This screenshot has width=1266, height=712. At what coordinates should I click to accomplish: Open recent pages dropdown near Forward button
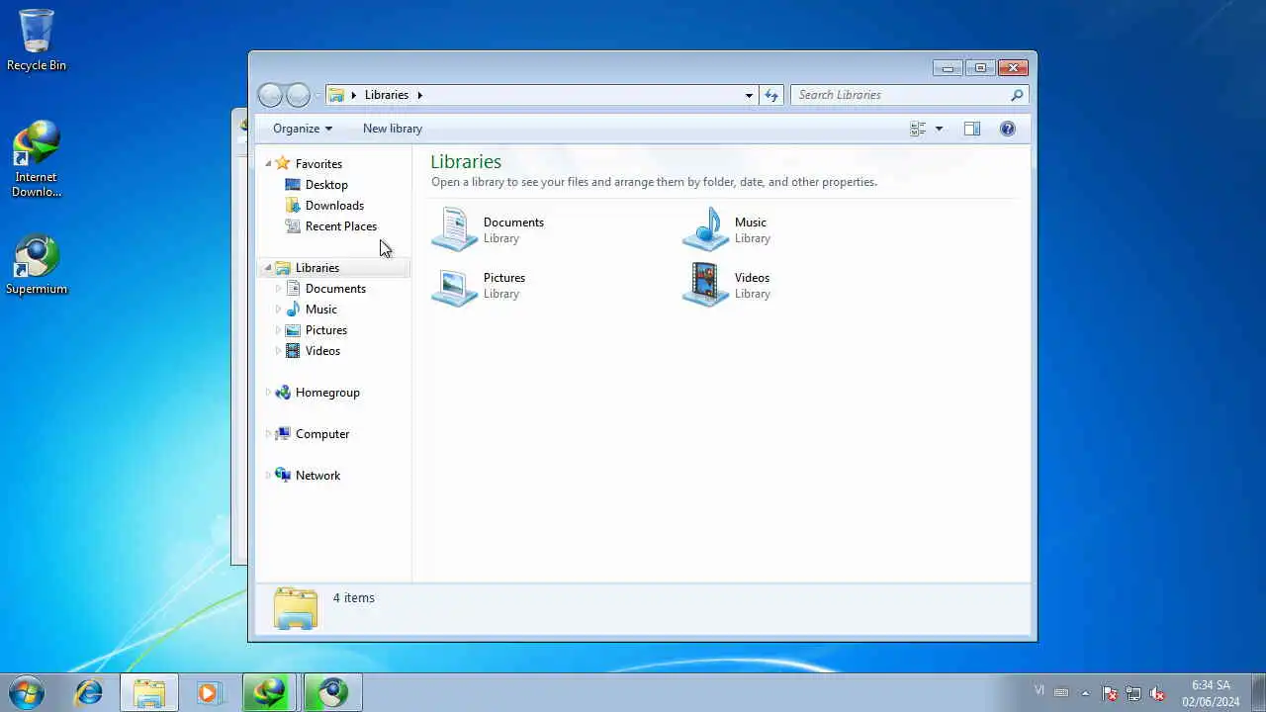[317, 95]
